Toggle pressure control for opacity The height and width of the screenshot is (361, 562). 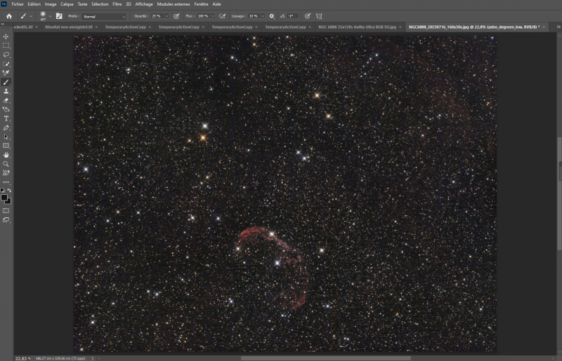(x=176, y=16)
